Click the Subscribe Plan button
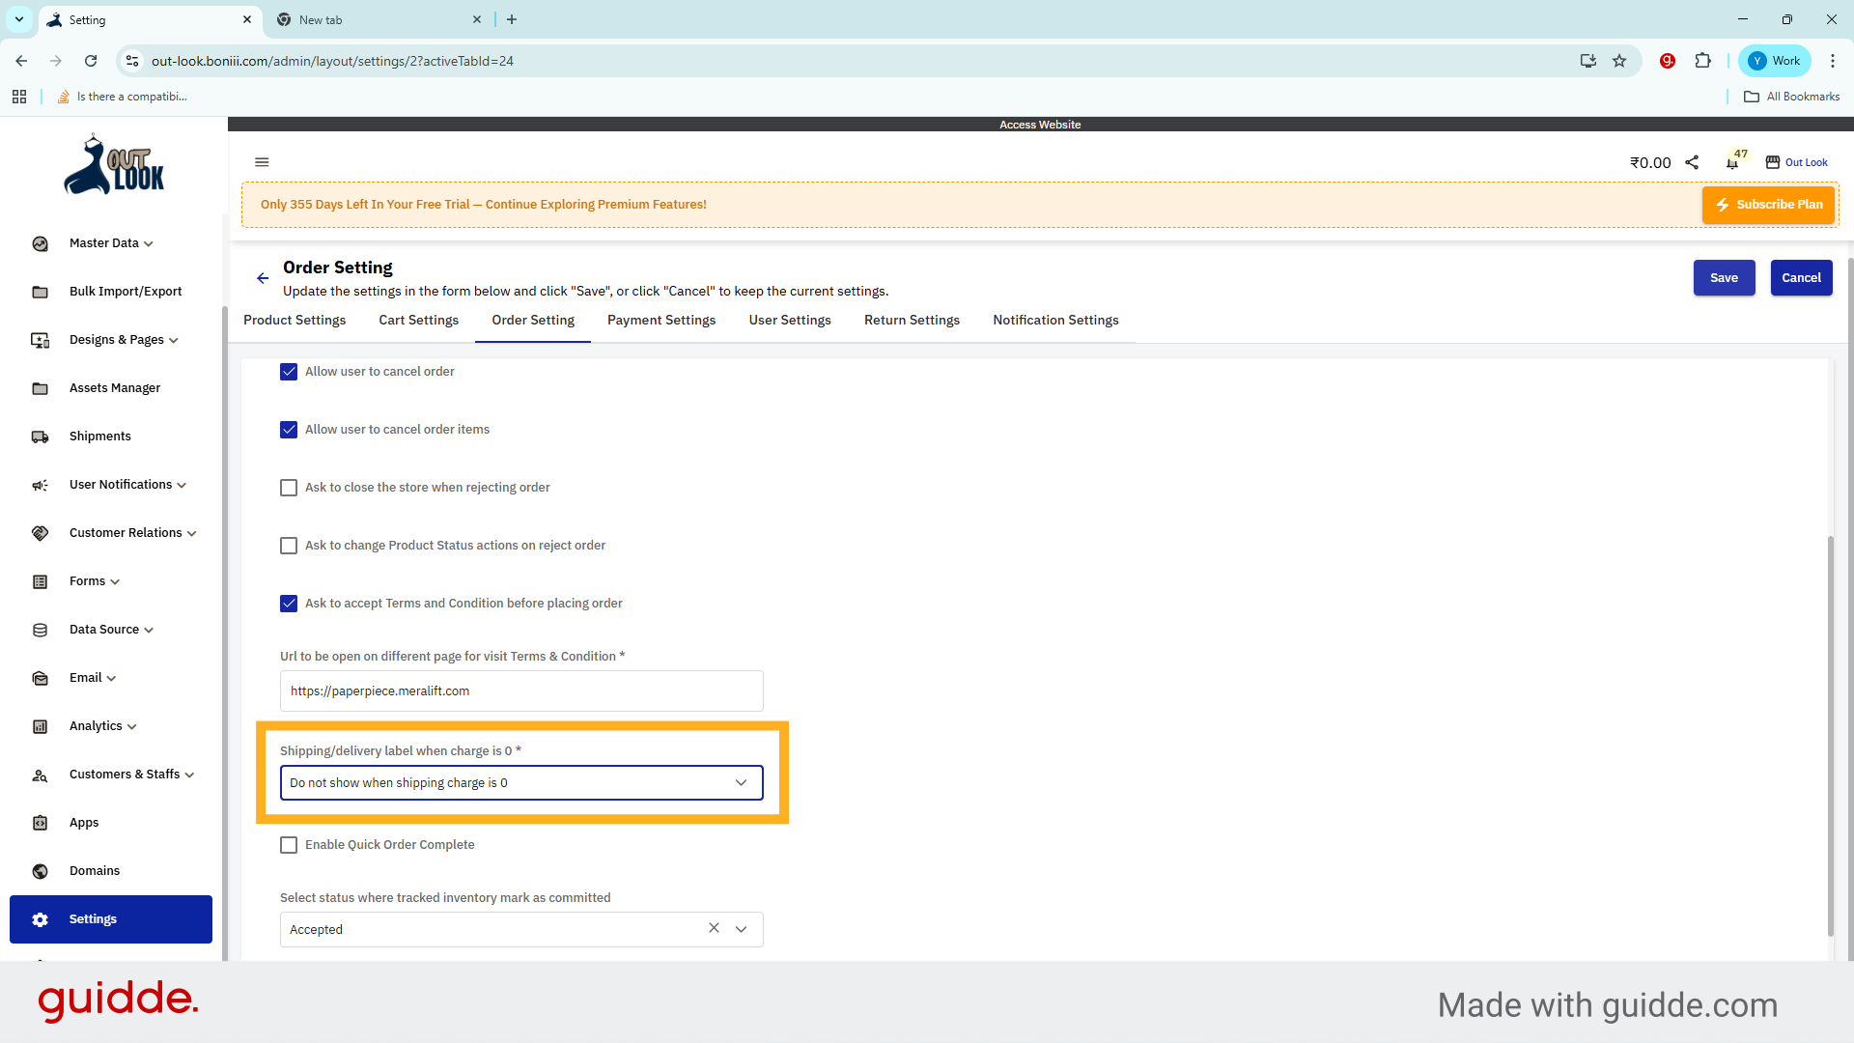 click(1768, 204)
